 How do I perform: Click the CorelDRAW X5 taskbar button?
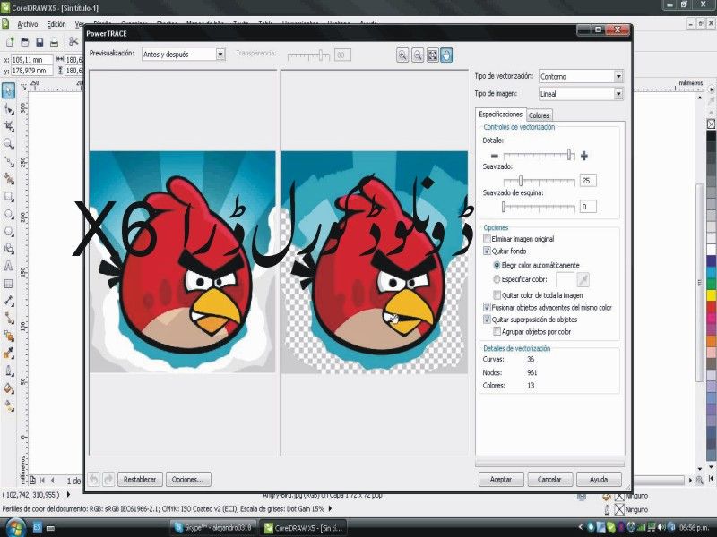303,527
